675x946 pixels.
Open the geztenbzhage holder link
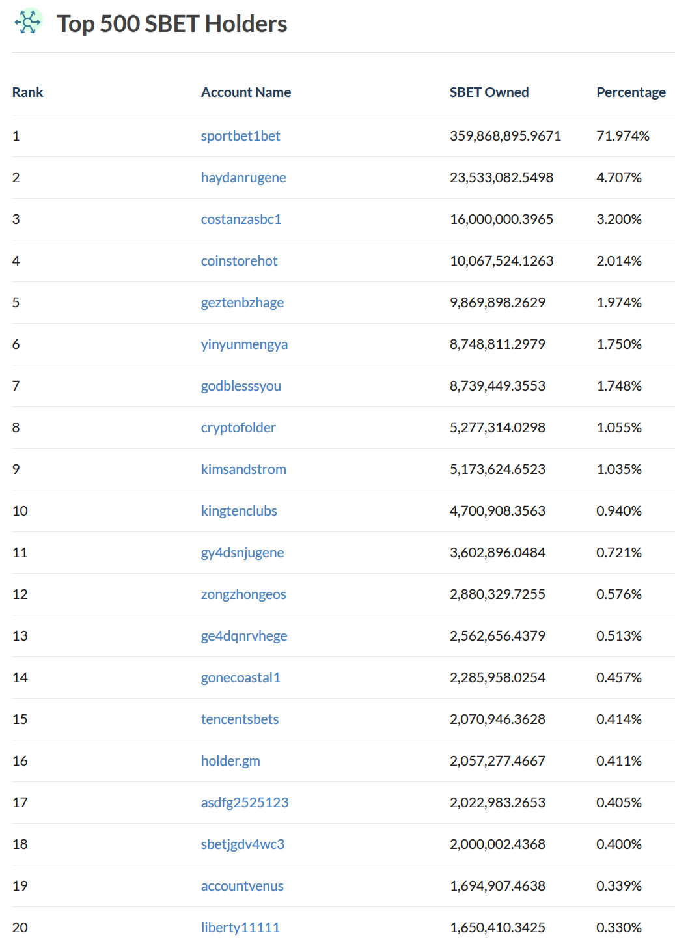click(x=242, y=303)
